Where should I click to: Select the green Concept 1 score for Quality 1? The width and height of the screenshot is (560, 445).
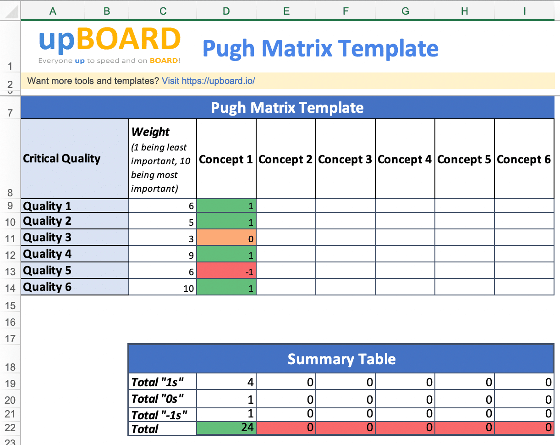(x=226, y=206)
